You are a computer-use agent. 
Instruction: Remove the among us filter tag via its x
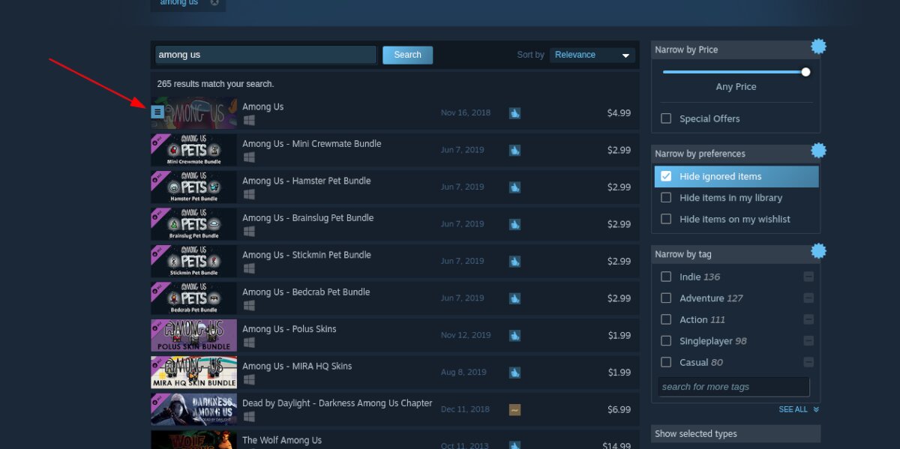click(214, 2)
